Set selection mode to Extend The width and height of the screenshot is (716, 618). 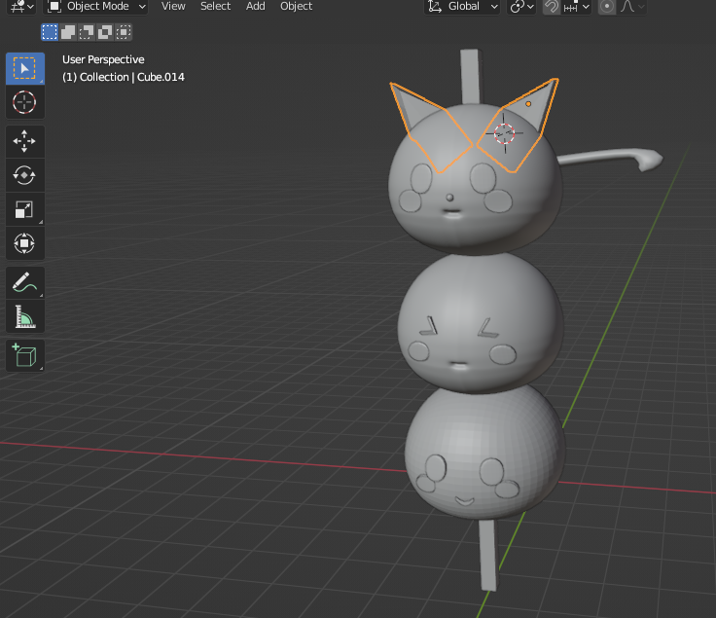pyautogui.click(x=68, y=32)
